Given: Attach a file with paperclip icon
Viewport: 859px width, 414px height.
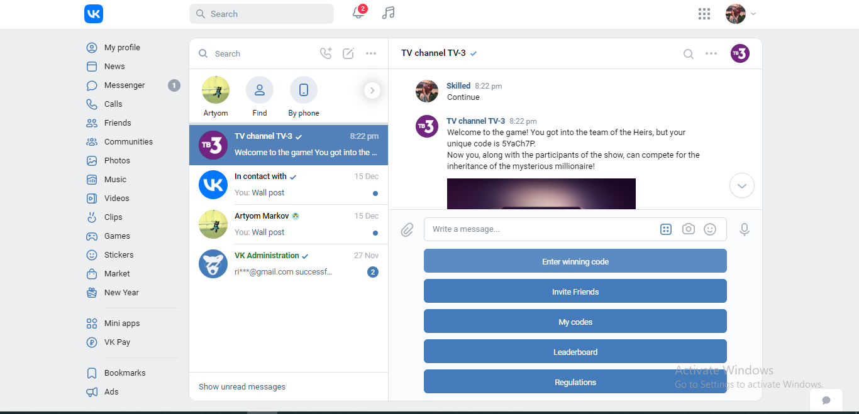Looking at the screenshot, I should point(407,230).
